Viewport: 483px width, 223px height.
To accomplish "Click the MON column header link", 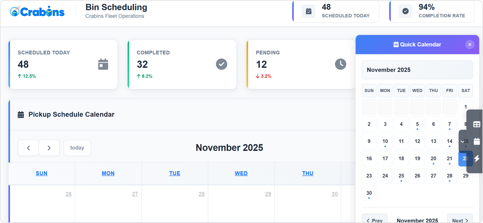I will tap(108, 174).
